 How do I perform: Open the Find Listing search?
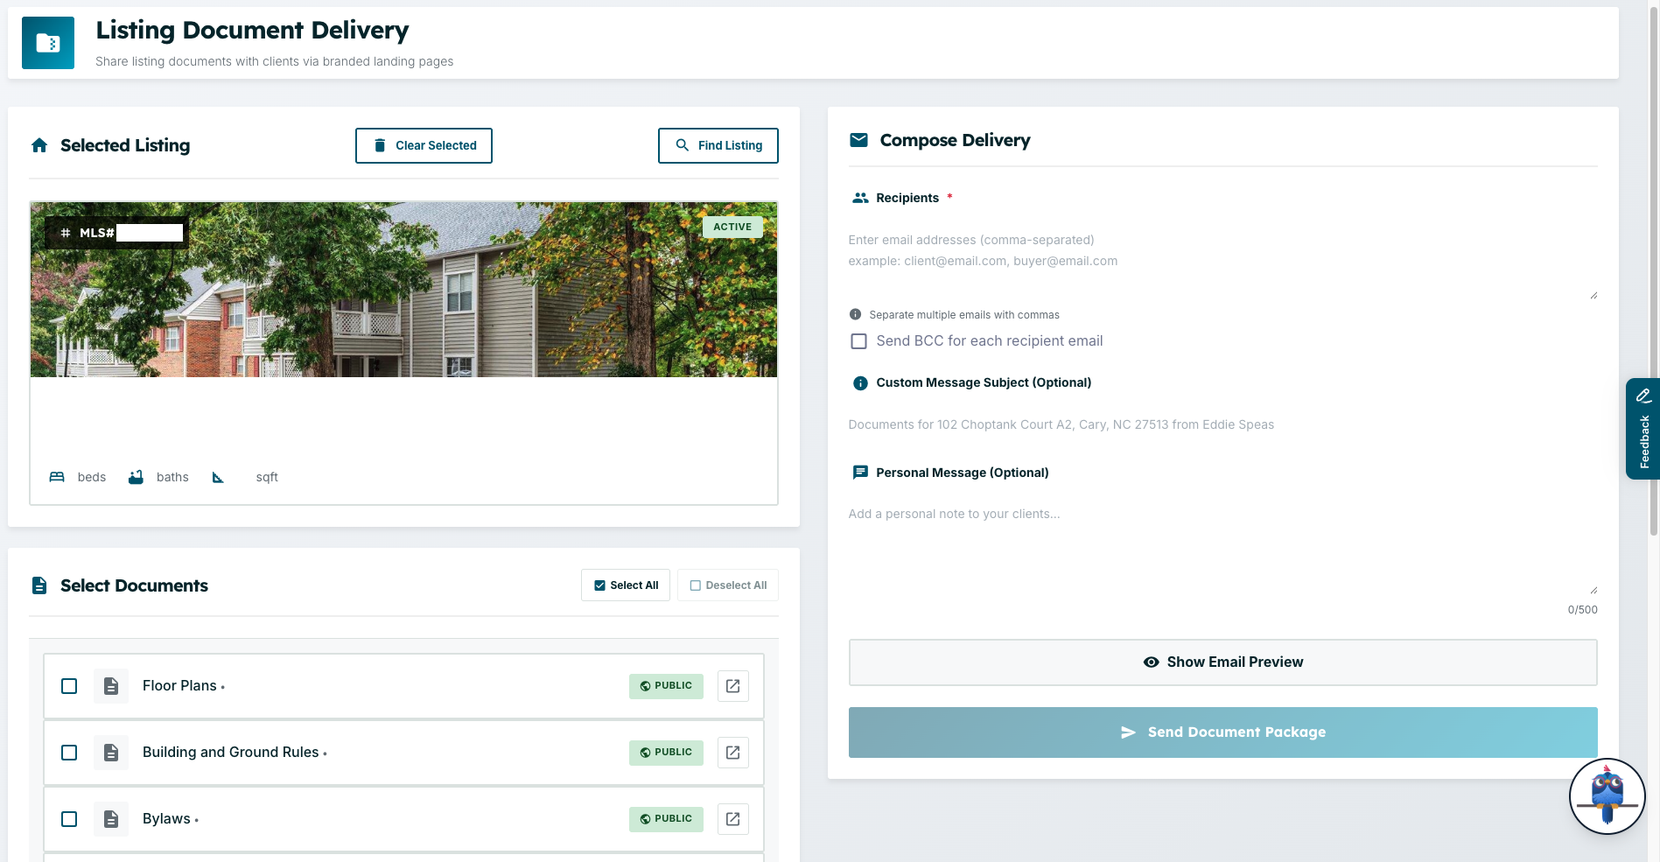point(718,145)
